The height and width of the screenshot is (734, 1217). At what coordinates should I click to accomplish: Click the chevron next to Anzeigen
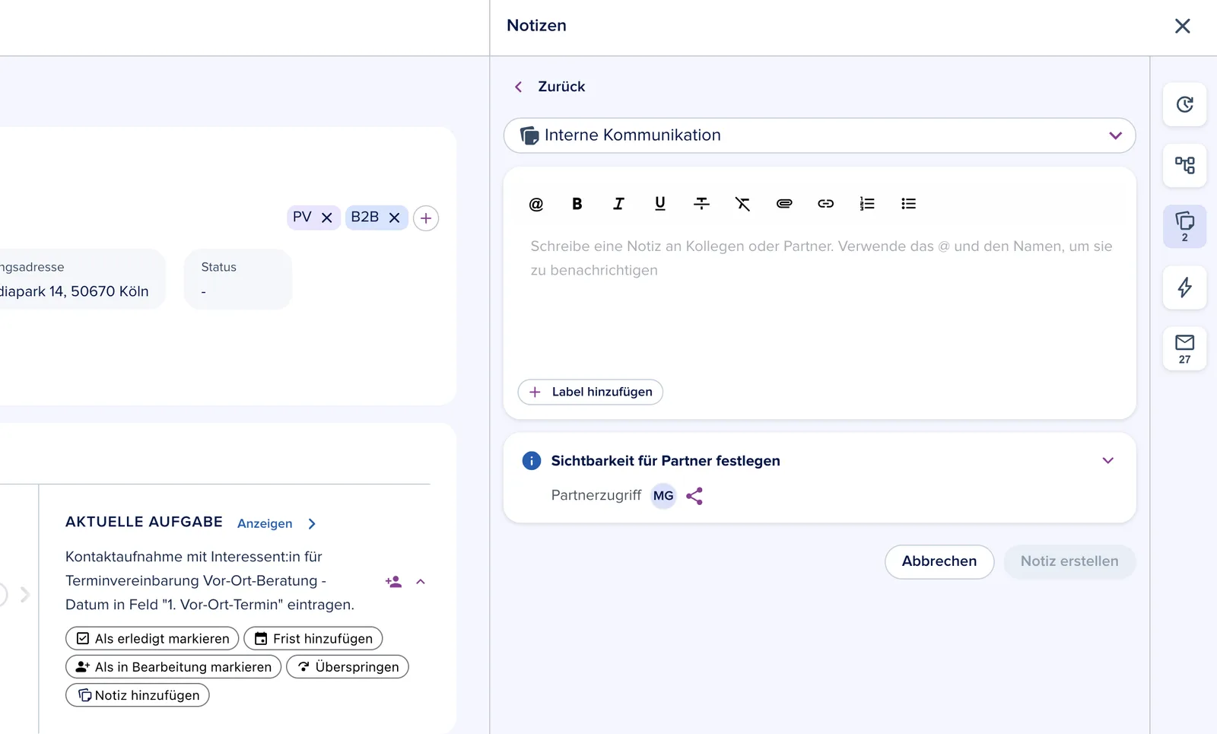pos(312,523)
